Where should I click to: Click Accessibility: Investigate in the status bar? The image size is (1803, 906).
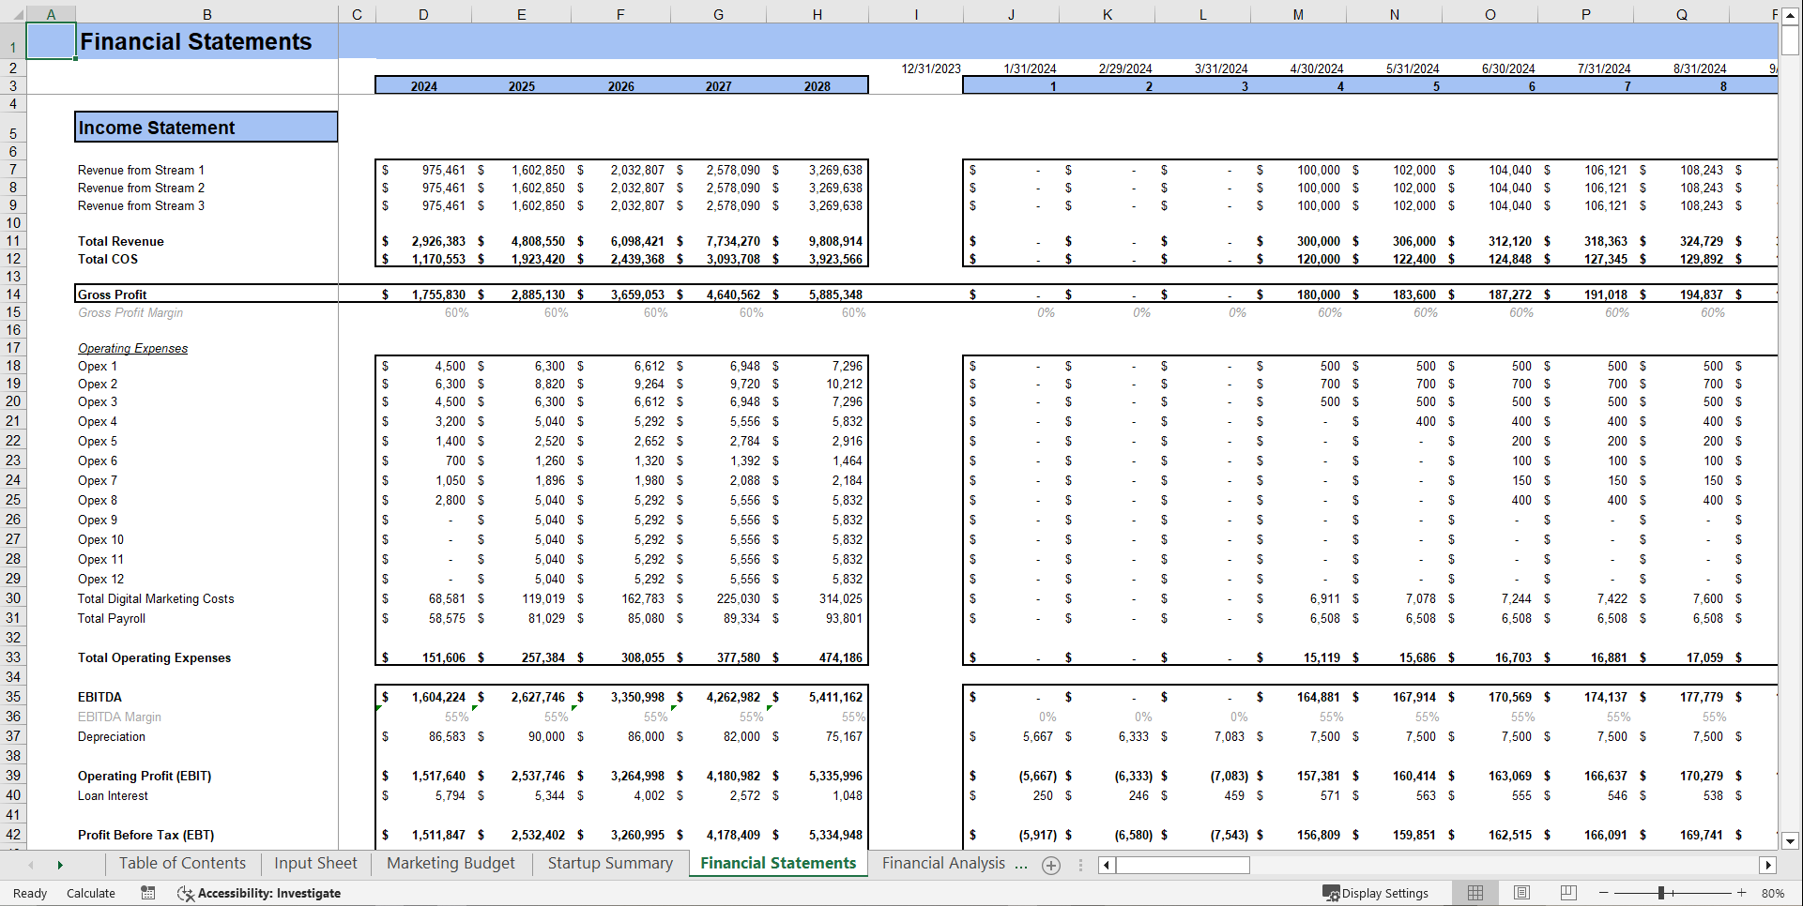click(268, 893)
